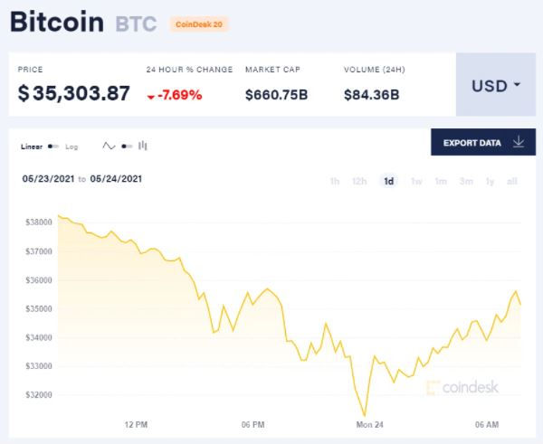Select the 1d time range tab
Viewport: 543px width, 444px height.
(389, 182)
